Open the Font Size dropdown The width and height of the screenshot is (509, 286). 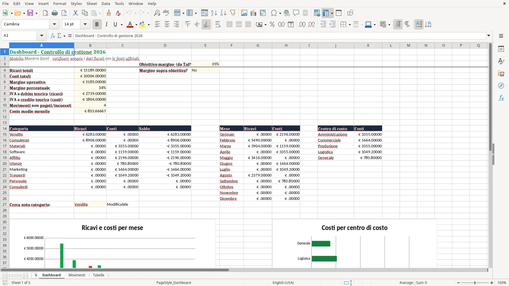tap(85, 25)
